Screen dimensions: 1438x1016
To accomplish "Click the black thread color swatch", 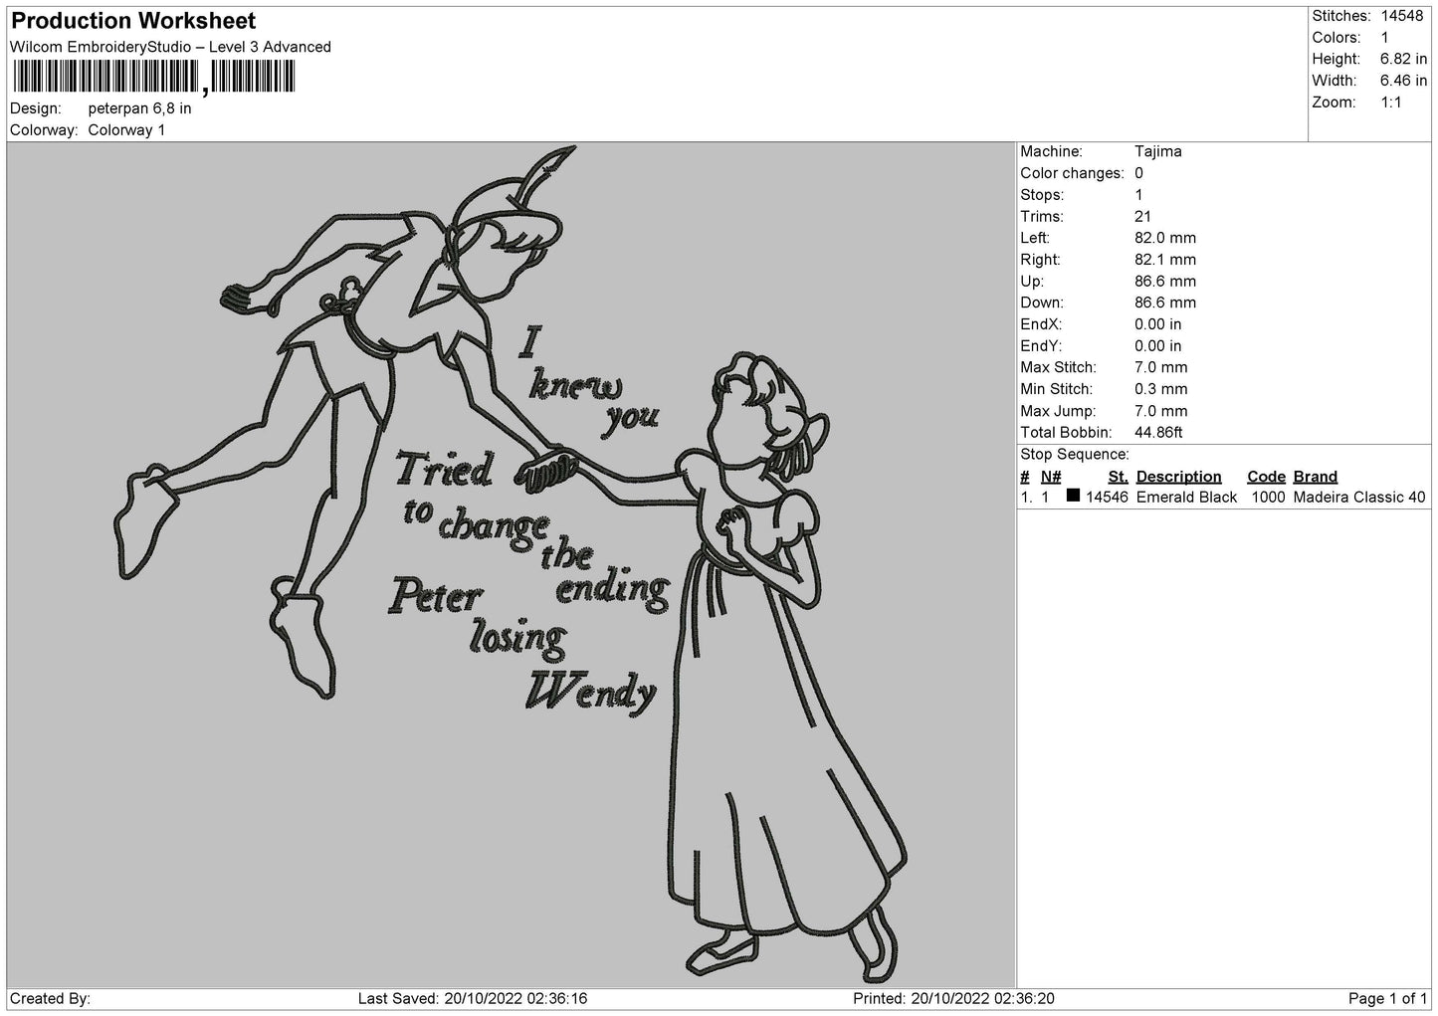I will pyautogui.click(x=1073, y=497).
